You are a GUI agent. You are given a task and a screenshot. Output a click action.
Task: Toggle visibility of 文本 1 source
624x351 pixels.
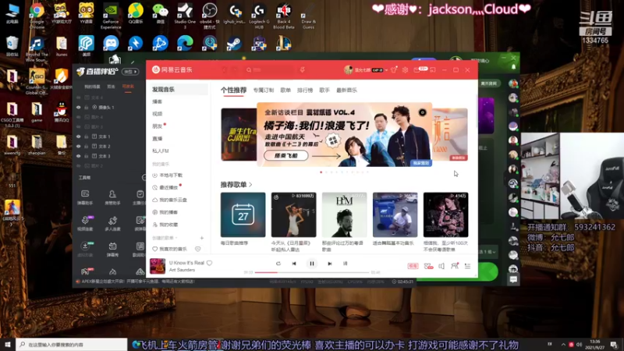click(79, 136)
